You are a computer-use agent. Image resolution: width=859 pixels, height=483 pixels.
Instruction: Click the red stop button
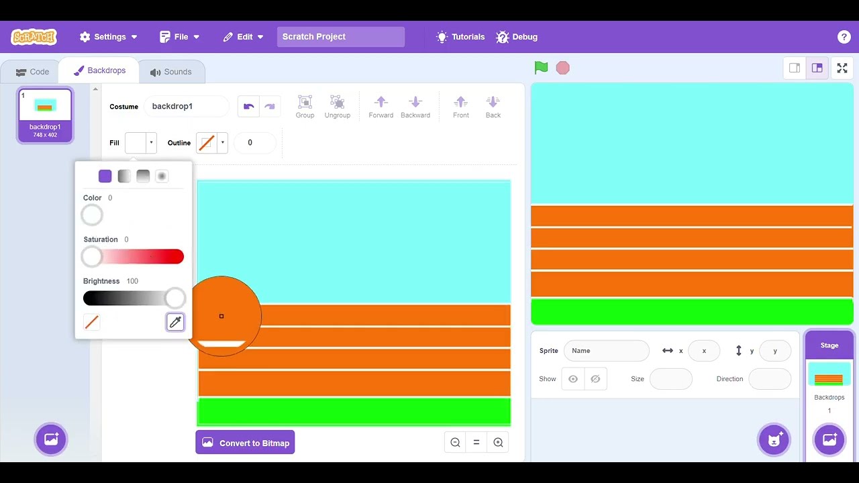click(563, 68)
